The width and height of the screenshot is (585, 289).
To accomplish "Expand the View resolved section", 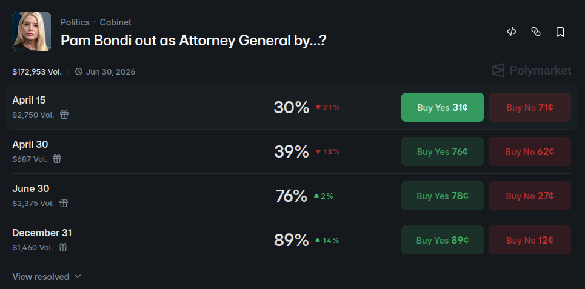I will point(47,277).
